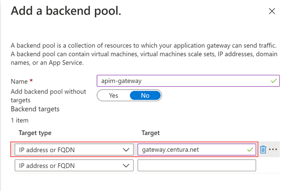The height and width of the screenshot is (191, 289).
Task: Click the green validation checkmark in Name field
Action: (274, 81)
